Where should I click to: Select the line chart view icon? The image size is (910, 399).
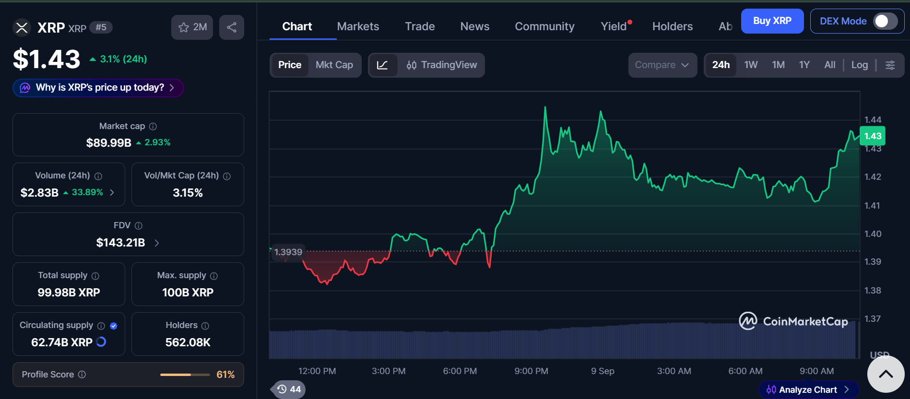(x=383, y=65)
